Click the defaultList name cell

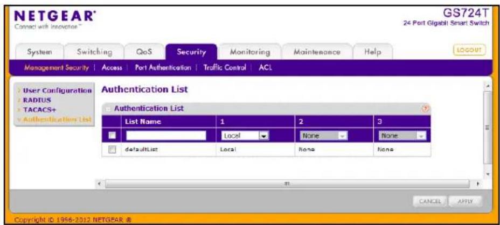[168, 149]
